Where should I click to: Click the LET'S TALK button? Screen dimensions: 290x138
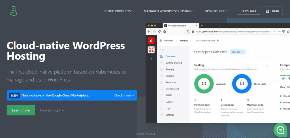click(x=249, y=11)
